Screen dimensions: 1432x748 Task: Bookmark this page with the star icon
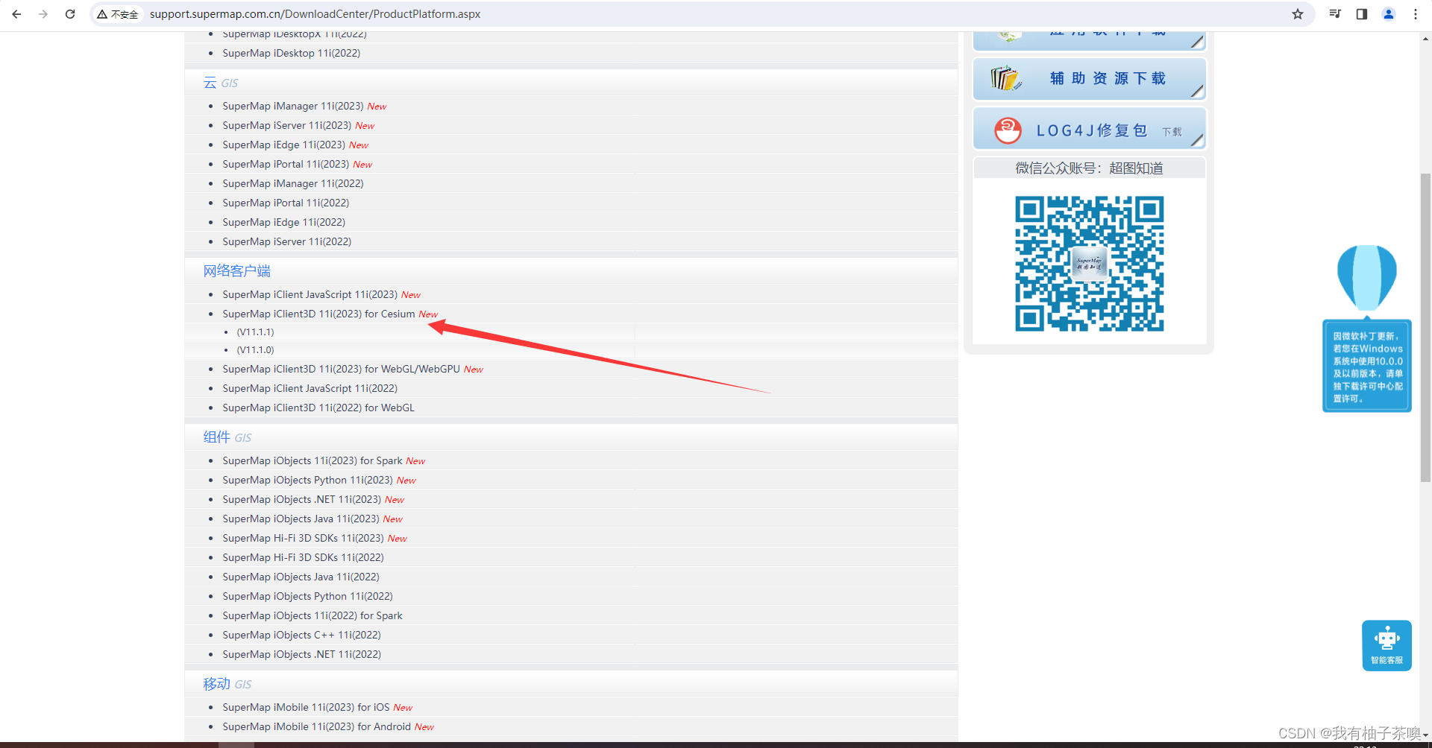click(1298, 14)
